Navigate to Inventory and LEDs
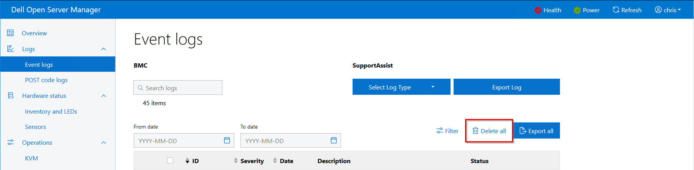Viewport: 694px width, 170px height. pyautogui.click(x=51, y=111)
